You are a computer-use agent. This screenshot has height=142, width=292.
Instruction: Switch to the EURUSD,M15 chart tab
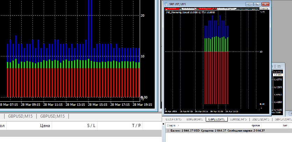coord(238,119)
